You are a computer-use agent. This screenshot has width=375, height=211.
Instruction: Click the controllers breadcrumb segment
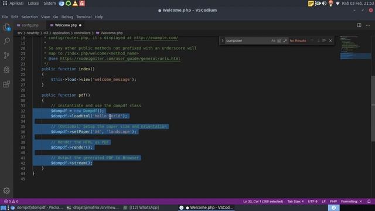tap(82, 33)
